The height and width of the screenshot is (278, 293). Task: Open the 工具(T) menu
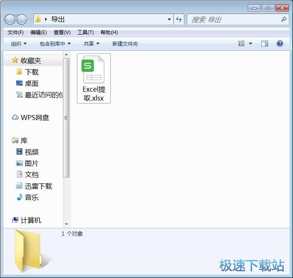click(x=85, y=33)
